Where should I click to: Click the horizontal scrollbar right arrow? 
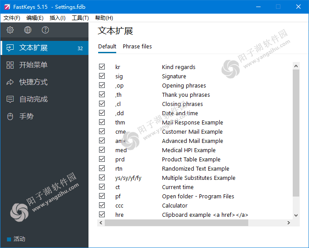coord(289,223)
